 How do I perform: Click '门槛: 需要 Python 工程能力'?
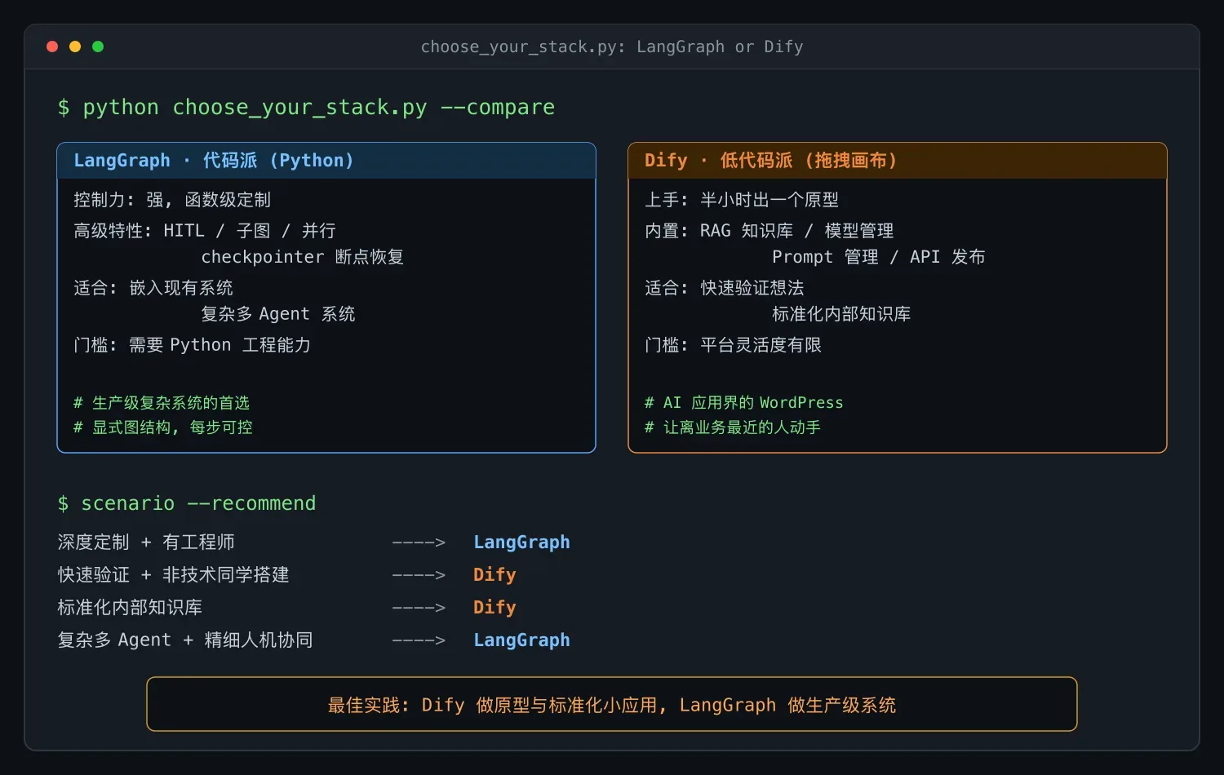(x=193, y=345)
